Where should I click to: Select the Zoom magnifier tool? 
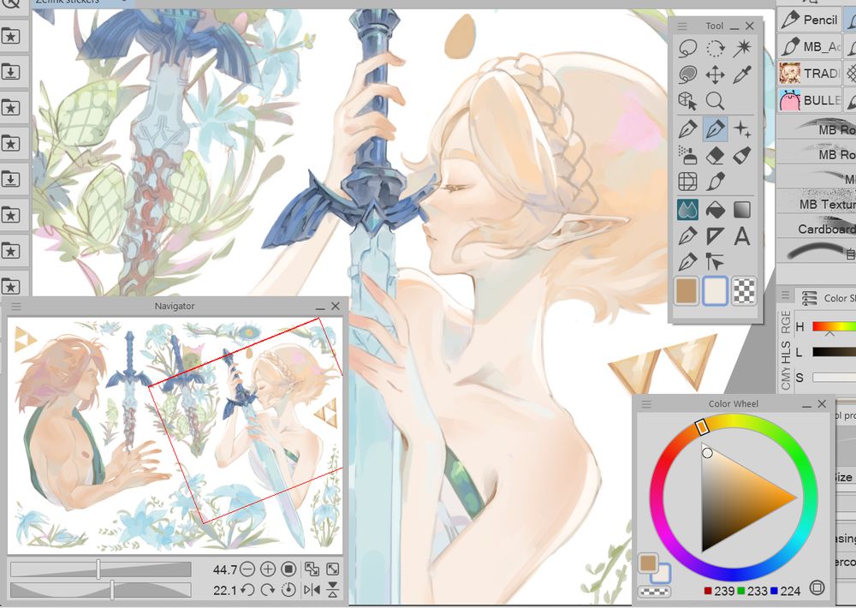(715, 101)
